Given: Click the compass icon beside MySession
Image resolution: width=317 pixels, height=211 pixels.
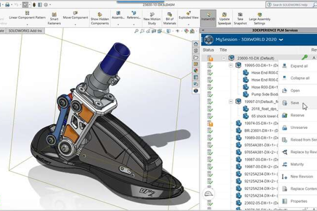Looking at the screenshot, I should pyautogui.click(x=208, y=40).
